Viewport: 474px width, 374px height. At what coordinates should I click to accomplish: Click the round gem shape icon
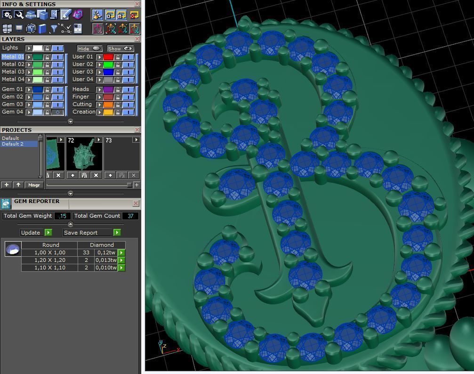pyautogui.click(x=13, y=249)
